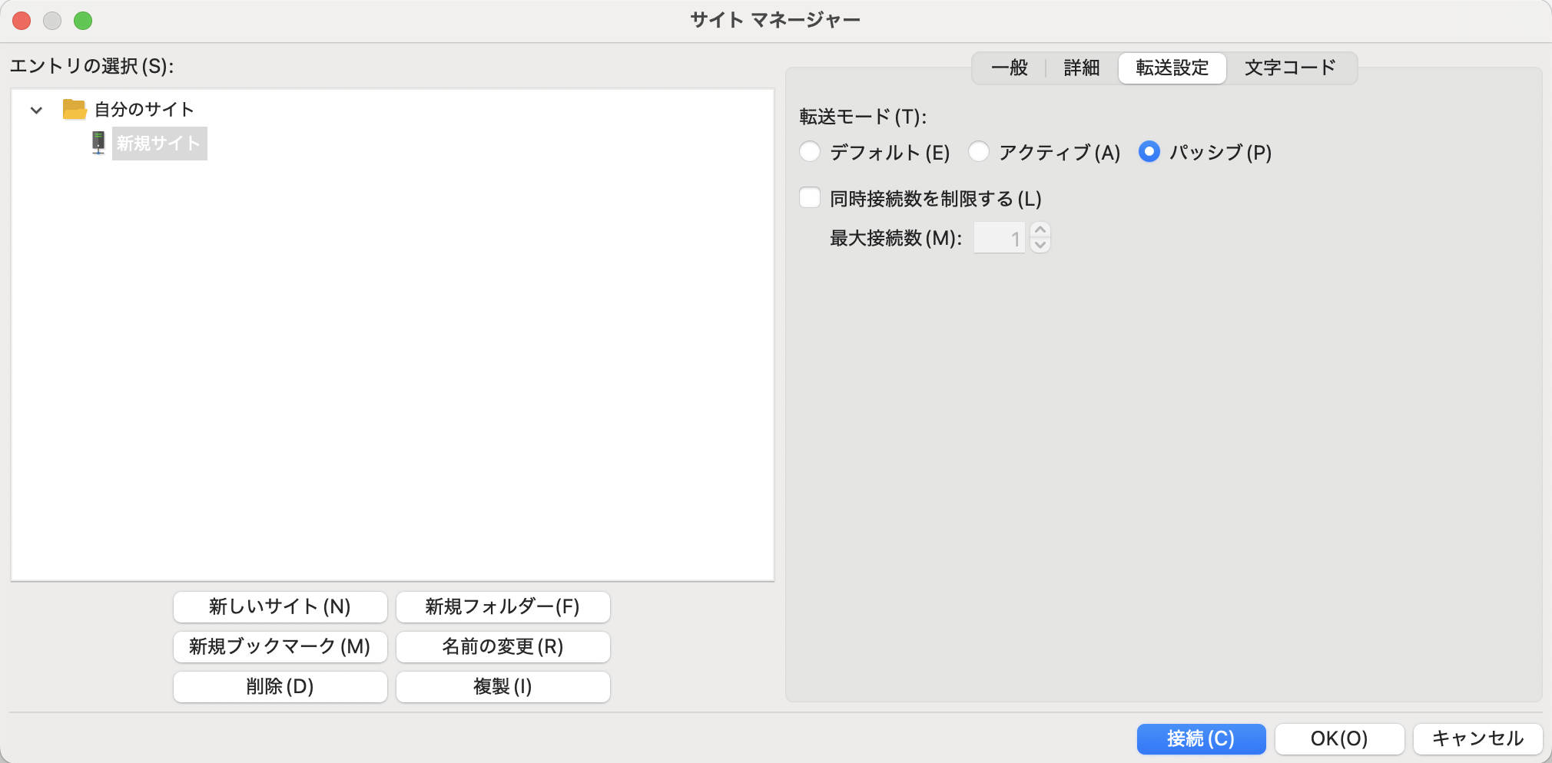Click the 新規サイト server icon
Screen dimensions: 1552x763
point(98,143)
